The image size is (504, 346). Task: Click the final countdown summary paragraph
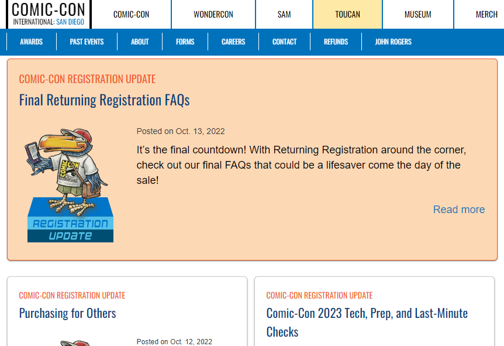(x=301, y=165)
